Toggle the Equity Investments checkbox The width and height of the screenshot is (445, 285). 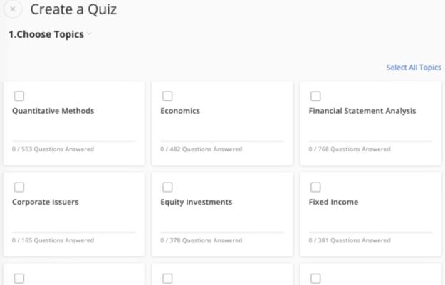[x=167, y=187]
